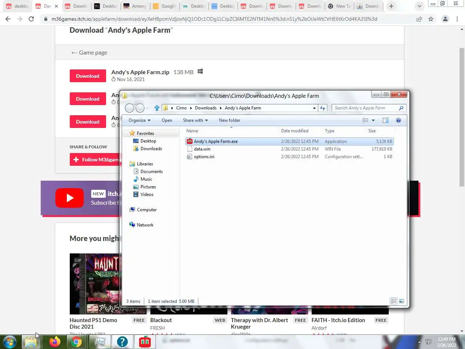The image size is (465, 349).
Task: Click Cirno in the address breadcrumb
Action: pyautogui.click(x=181, y=108)
